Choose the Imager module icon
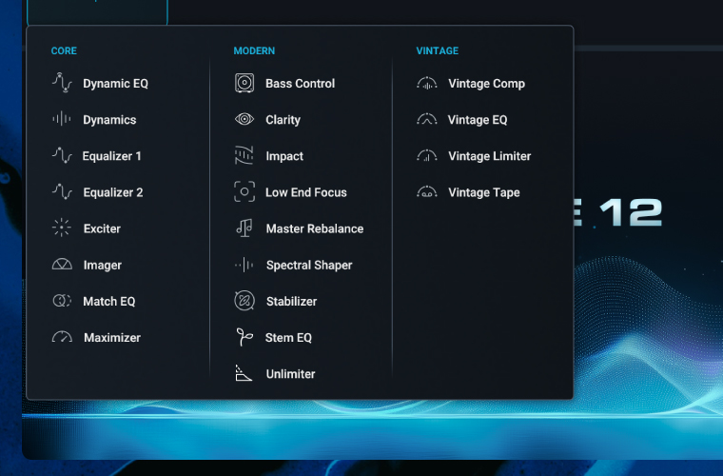Screen dimensions: 723x476 click(x=62, y=265)
